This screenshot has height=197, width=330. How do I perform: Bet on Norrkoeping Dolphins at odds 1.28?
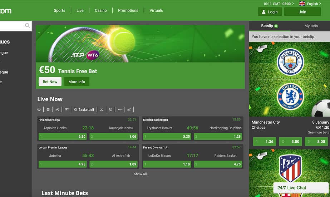click(218, 136)
